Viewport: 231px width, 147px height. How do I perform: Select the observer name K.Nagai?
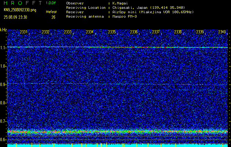(x=120, y=3)
